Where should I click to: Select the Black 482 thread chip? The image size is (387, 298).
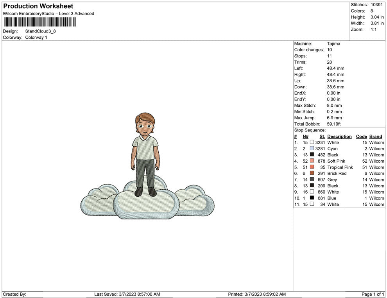point(312,155)
